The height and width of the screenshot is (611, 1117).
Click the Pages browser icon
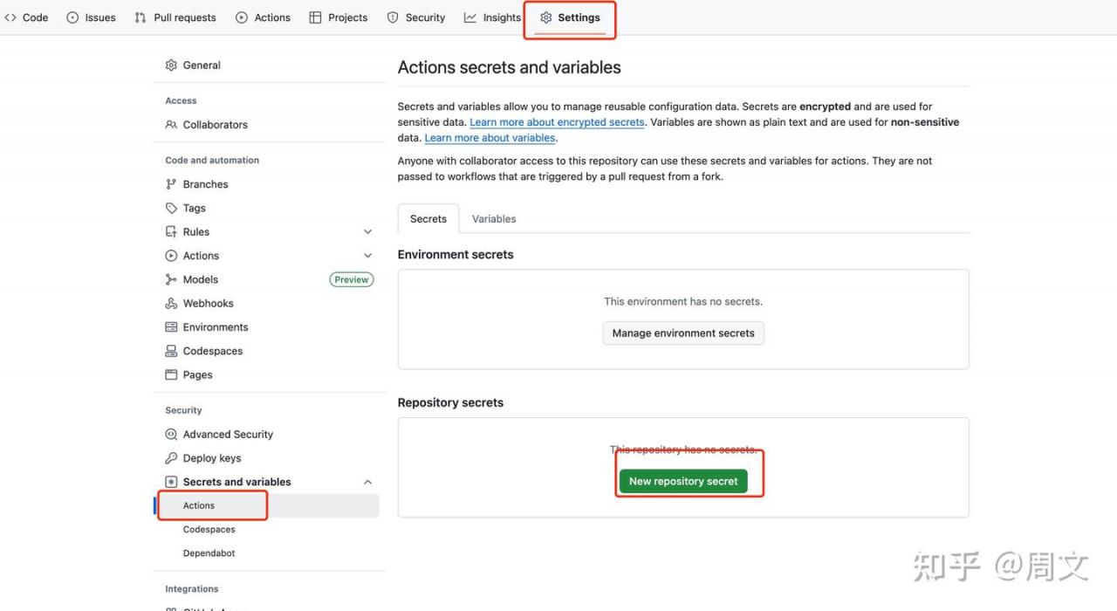[171, 374]
